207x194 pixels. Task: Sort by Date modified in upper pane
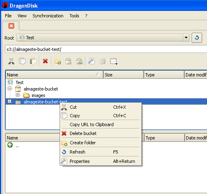pyautogui.click(x=196, y=75)
